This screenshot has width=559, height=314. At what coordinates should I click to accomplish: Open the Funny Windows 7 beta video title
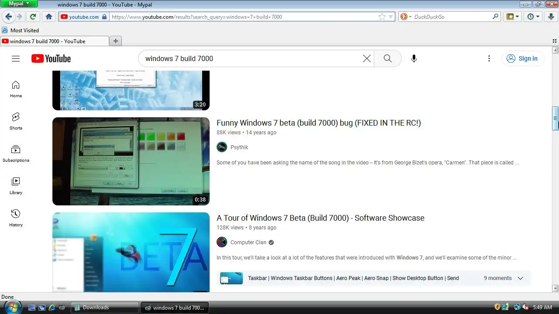point(318,123)
